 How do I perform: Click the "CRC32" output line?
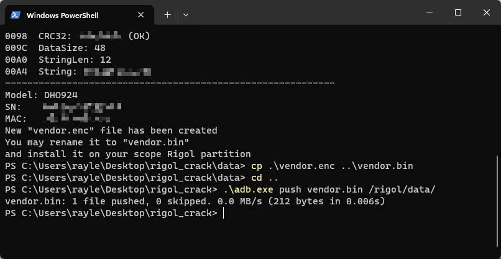(78, 36)
